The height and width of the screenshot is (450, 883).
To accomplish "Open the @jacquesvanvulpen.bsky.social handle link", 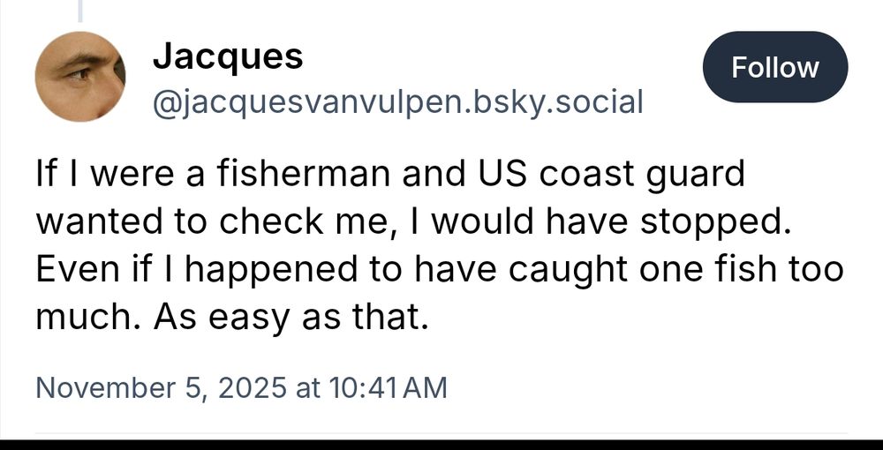I will [x=397, y=102].
